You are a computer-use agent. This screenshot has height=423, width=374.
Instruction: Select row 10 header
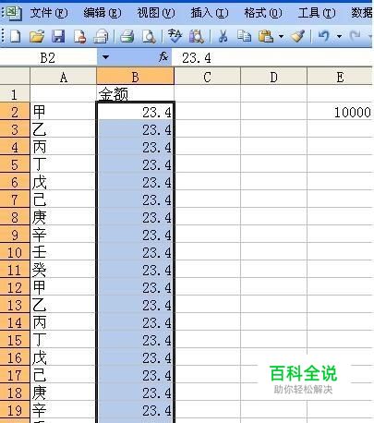(15, 252)
